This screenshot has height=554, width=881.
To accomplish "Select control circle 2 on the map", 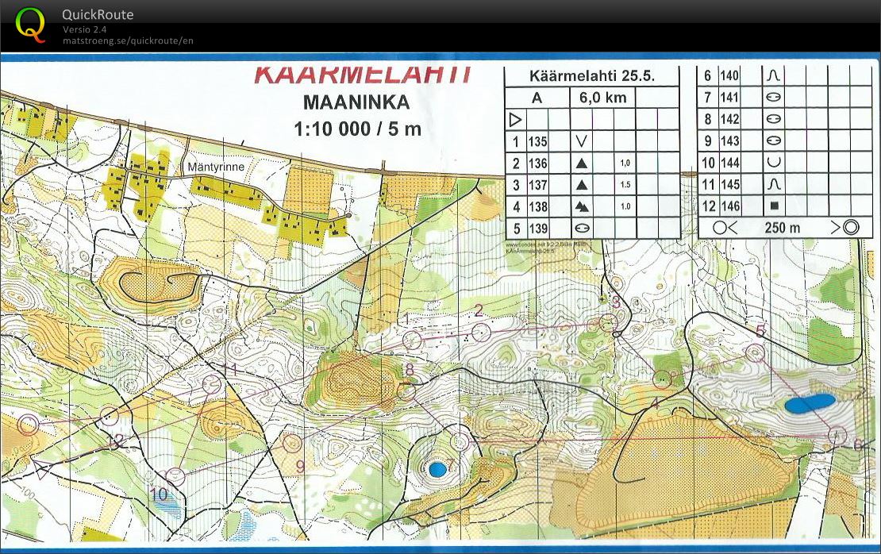I will tap(480, 331).
